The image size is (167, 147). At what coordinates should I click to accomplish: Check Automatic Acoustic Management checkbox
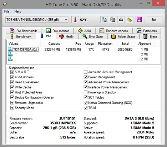pos(86,72)
